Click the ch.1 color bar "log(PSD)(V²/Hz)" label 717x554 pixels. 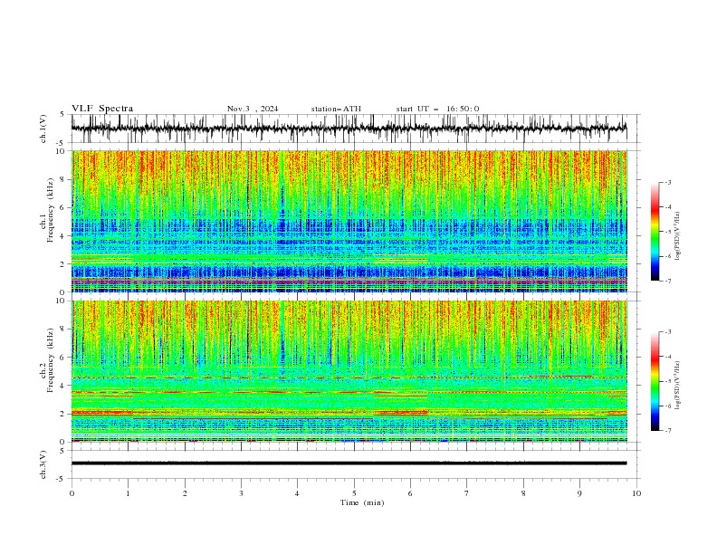click(x=678, y=236)
